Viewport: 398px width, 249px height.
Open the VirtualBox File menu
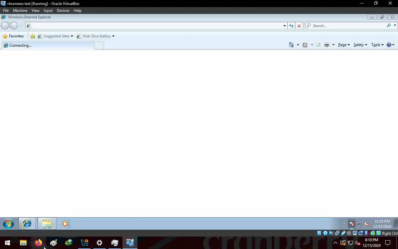coord(6,11)
